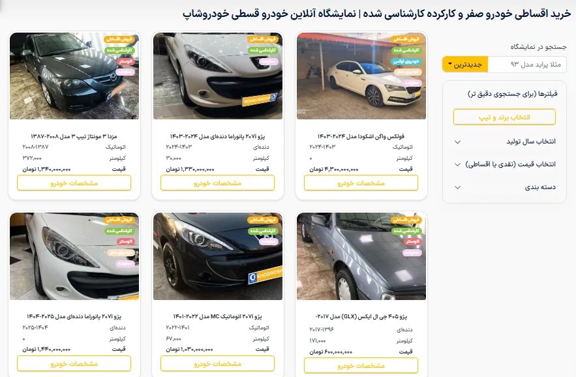Expand the انتخاب قیمت filter chevron
This screenshot has width=576, height=377.
458,164
